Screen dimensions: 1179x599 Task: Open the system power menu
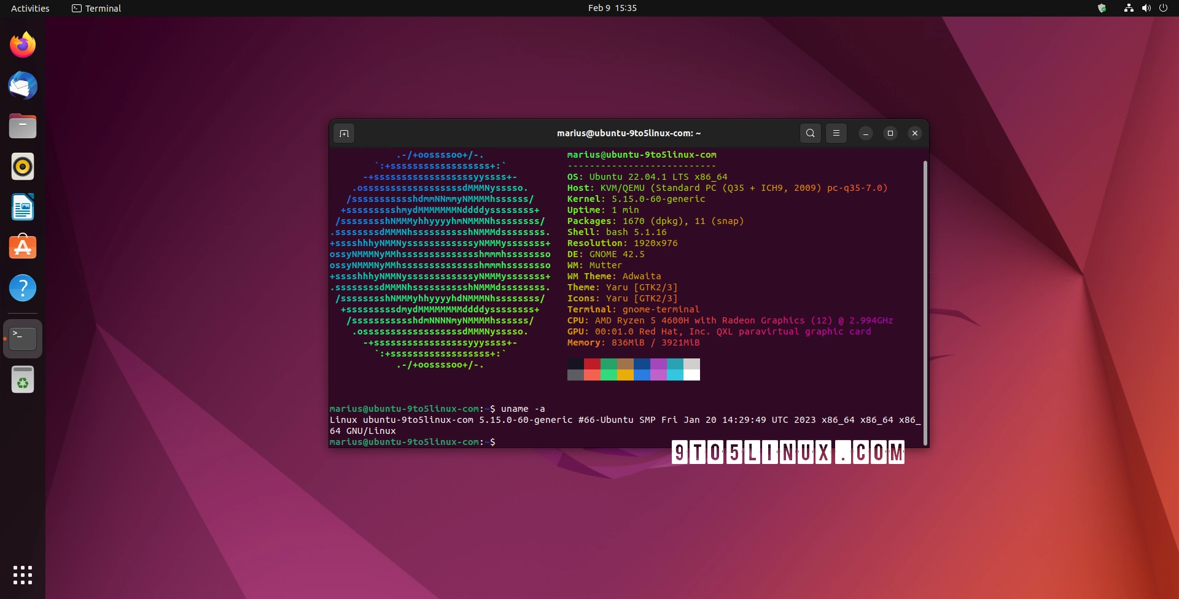click(1164, 8)
